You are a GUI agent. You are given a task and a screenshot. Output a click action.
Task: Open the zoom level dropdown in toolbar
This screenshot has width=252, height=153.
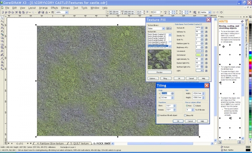coord(66,12)
